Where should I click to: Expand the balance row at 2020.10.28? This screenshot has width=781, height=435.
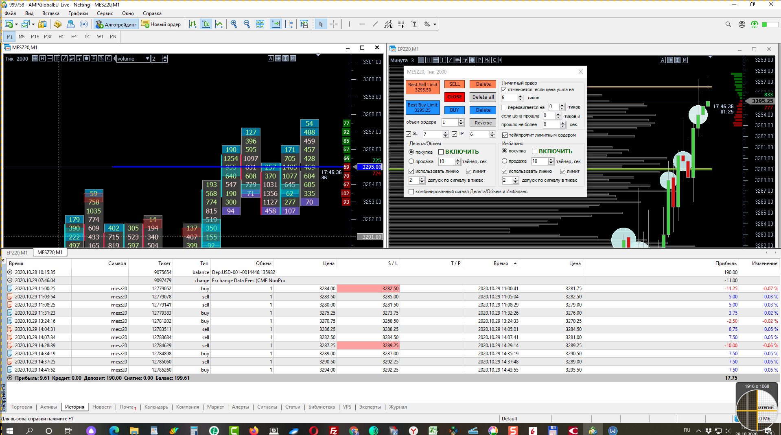(10, 272)
